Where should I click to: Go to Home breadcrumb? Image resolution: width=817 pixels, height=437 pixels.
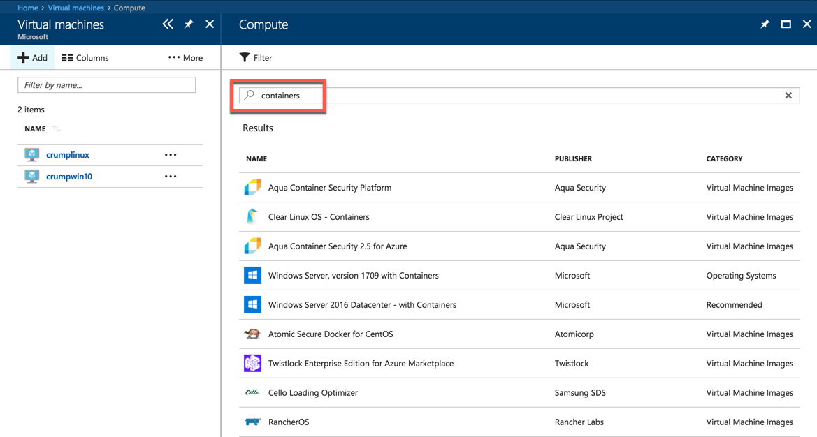point(28,8)
